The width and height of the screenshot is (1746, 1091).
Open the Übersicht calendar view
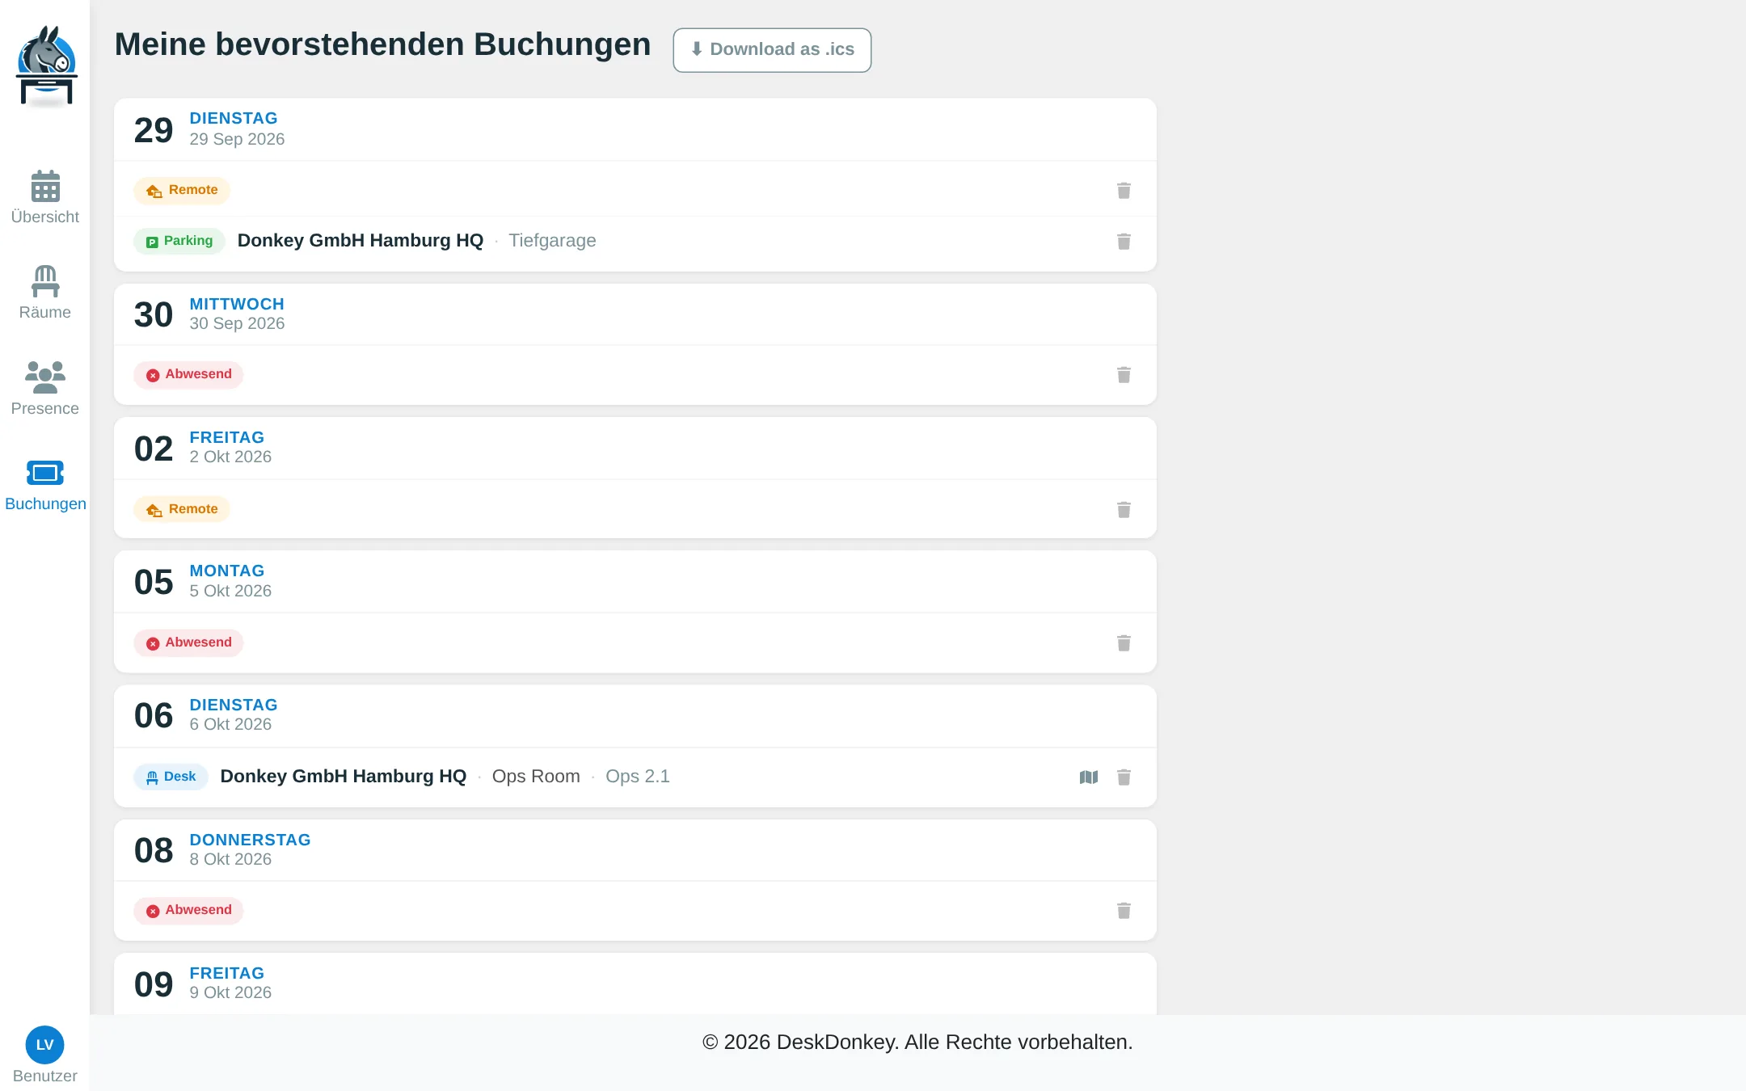pyautogui.click(x=45, y=197)
